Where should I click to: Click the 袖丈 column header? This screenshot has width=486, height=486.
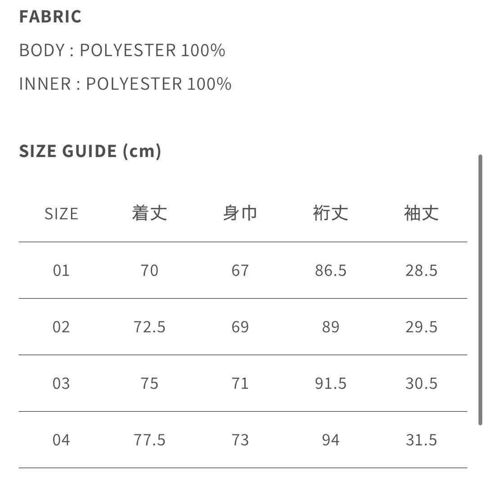tap(421, 213)
